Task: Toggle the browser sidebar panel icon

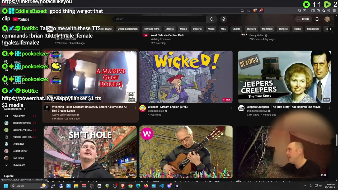Action: 313,11
